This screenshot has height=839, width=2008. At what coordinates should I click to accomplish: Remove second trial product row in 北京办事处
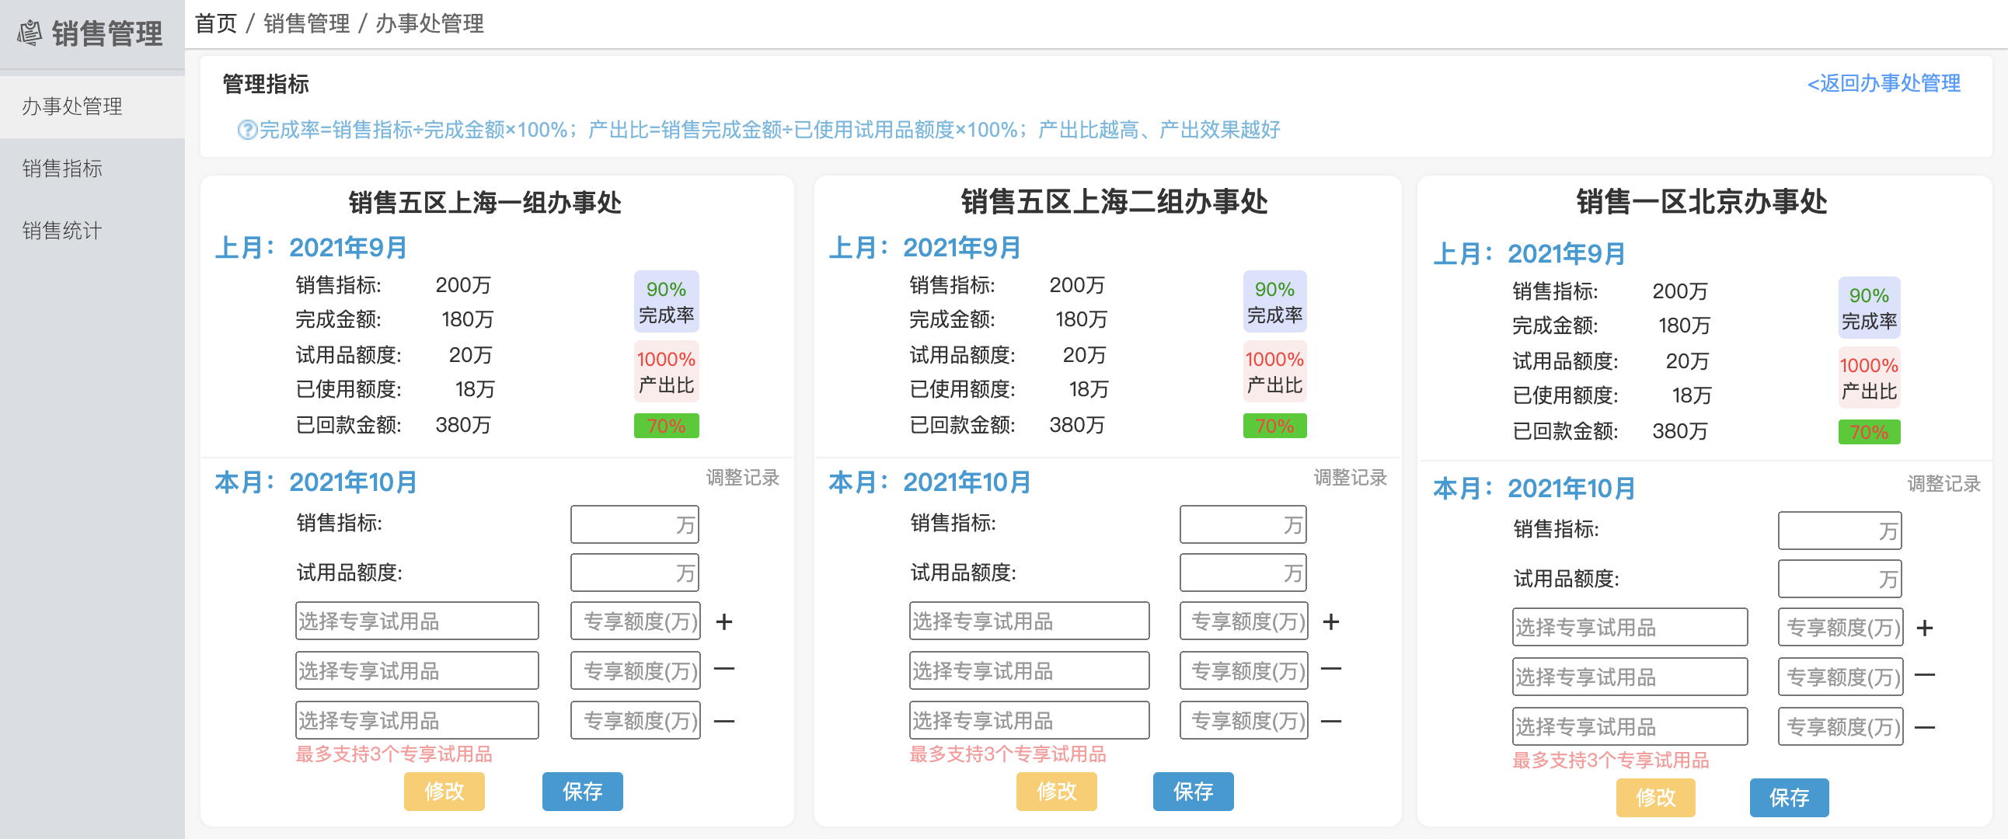[1925, 675]
